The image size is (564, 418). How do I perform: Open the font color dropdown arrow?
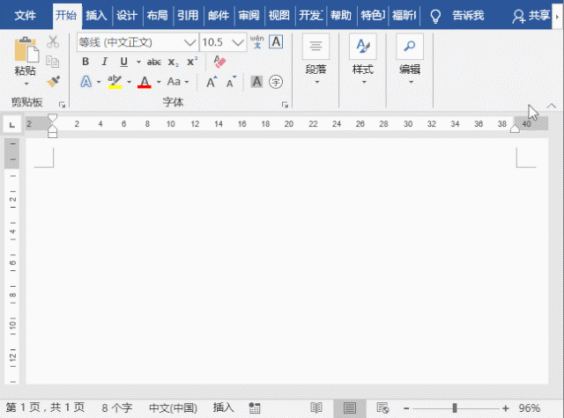(x=159, y=82)
